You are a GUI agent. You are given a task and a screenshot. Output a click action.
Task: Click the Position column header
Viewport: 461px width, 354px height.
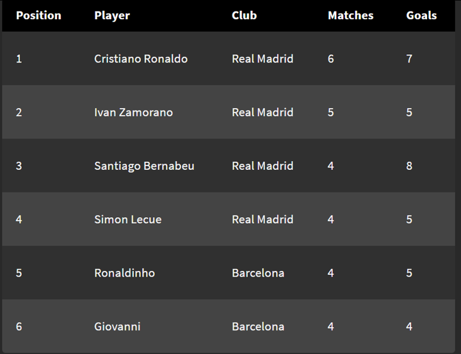point(38,15)
